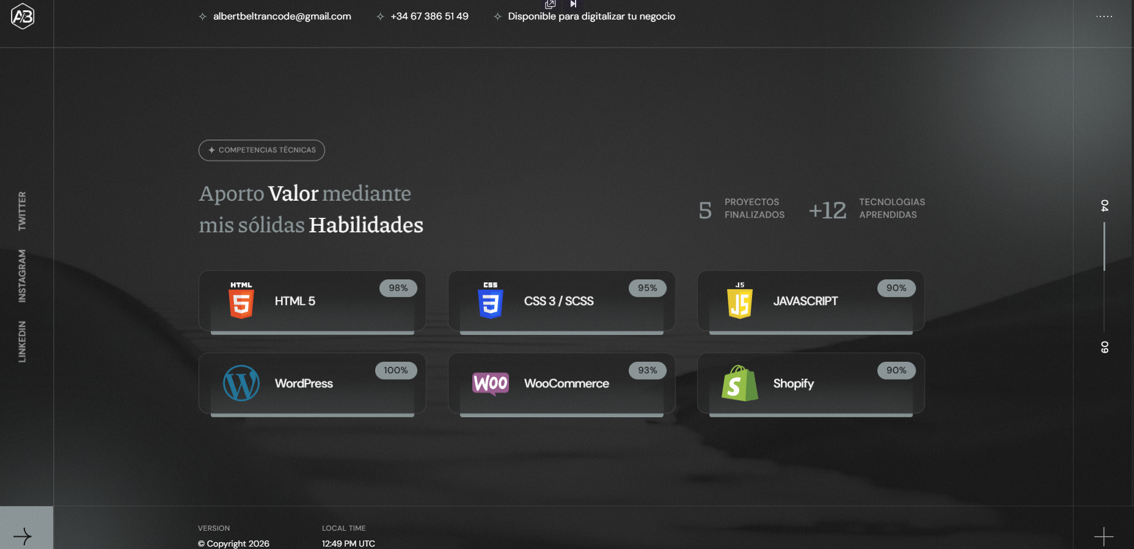Click the arrow icon in the bottom-left corner
This screenshot has height=549, width=1134.
(x=23, y=536)
